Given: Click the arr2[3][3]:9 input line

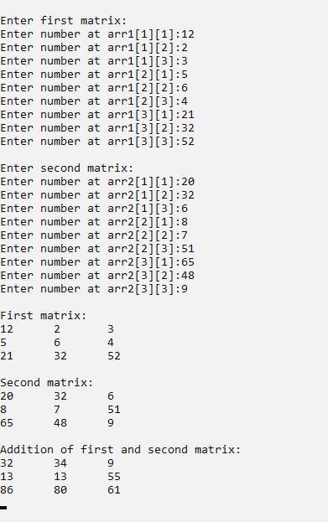Looking at the screenshot, I should (94, 289).
